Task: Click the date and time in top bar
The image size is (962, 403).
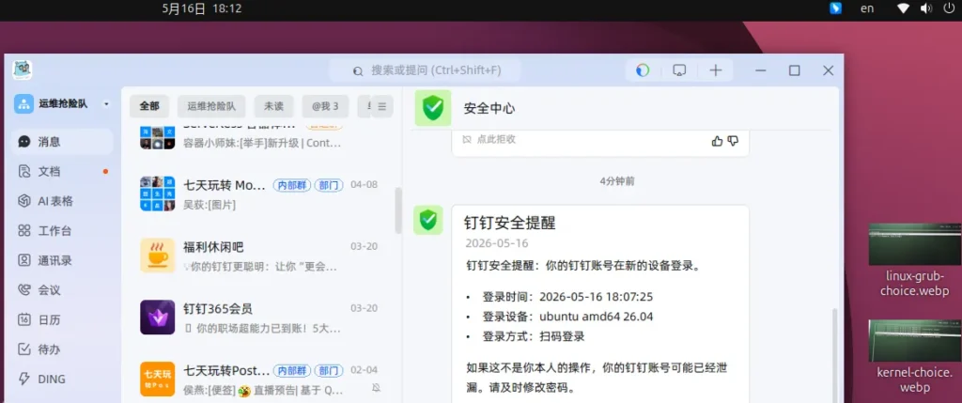Action: (202, 8)
